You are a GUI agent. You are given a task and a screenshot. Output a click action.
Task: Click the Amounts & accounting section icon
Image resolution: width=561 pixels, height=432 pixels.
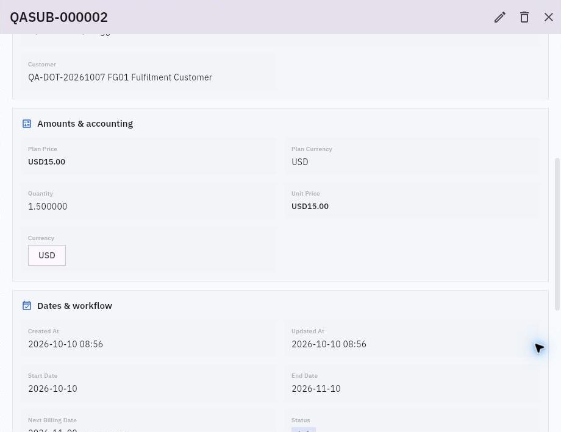(27, 124)
